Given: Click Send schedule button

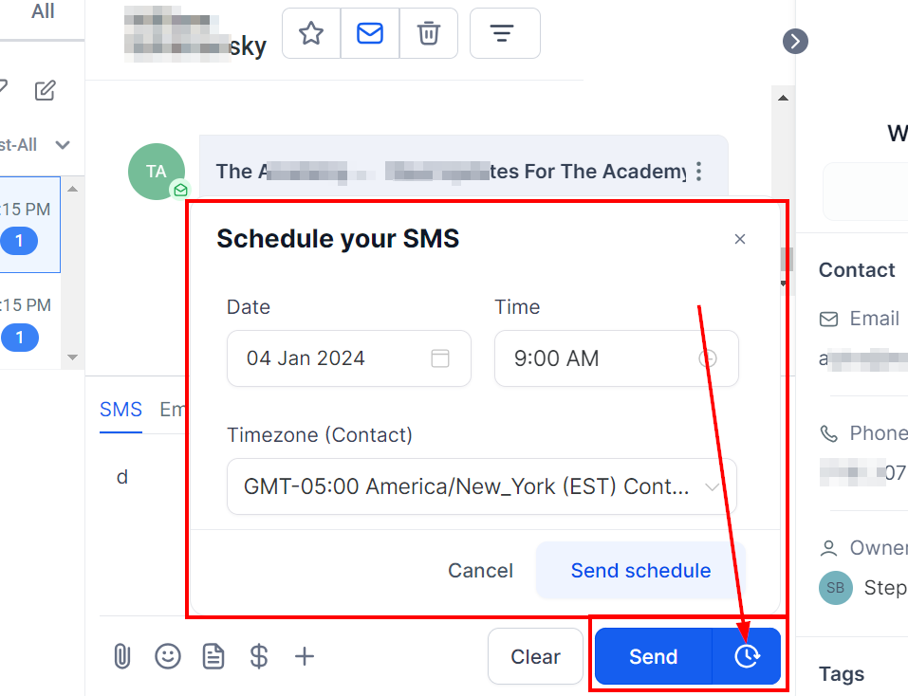Looking at the screenshot, I should click(640, 571).
